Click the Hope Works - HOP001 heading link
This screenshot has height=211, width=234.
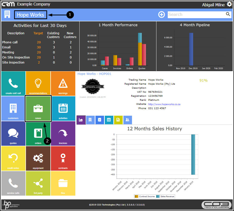pos(94,74)
